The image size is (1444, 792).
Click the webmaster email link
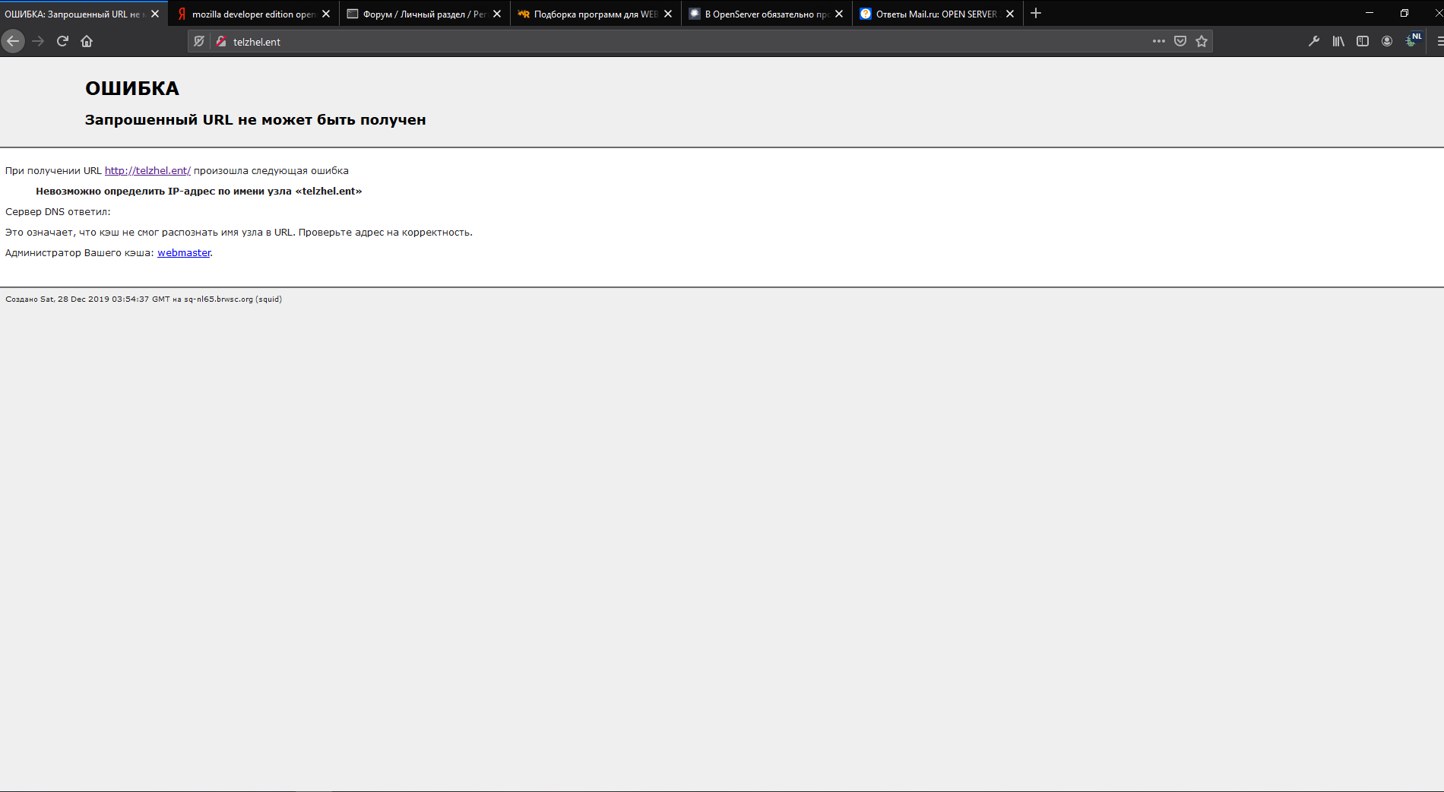click(x=184, y=252)
